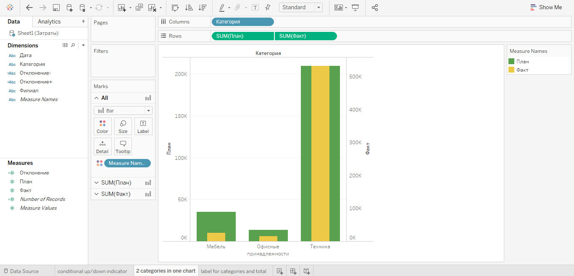Toggle the Show Me panel

[x=546, y=7]
